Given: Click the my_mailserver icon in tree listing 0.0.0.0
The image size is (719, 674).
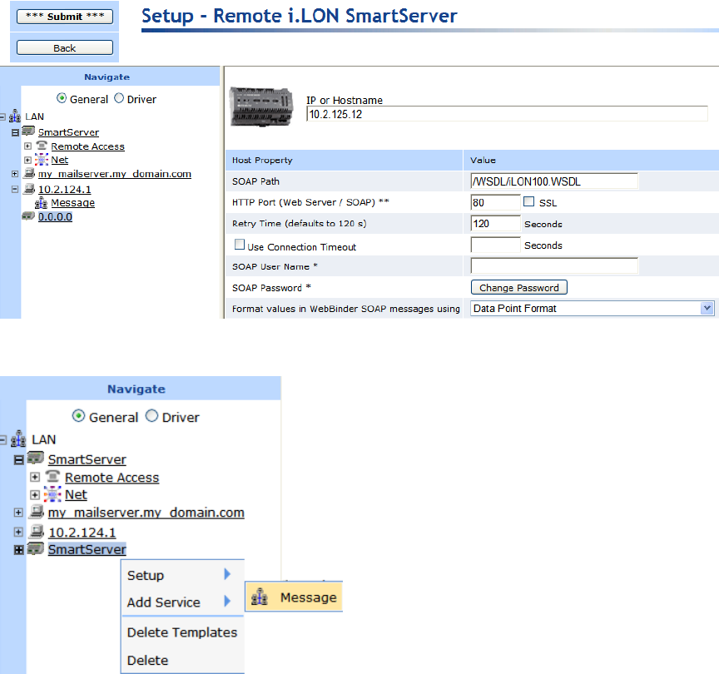Looking at the screenshot, I should coord(29,174).
